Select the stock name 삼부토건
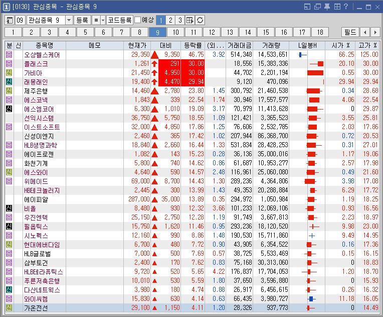The width and height of the screenshot is (383, 317). 36,263
